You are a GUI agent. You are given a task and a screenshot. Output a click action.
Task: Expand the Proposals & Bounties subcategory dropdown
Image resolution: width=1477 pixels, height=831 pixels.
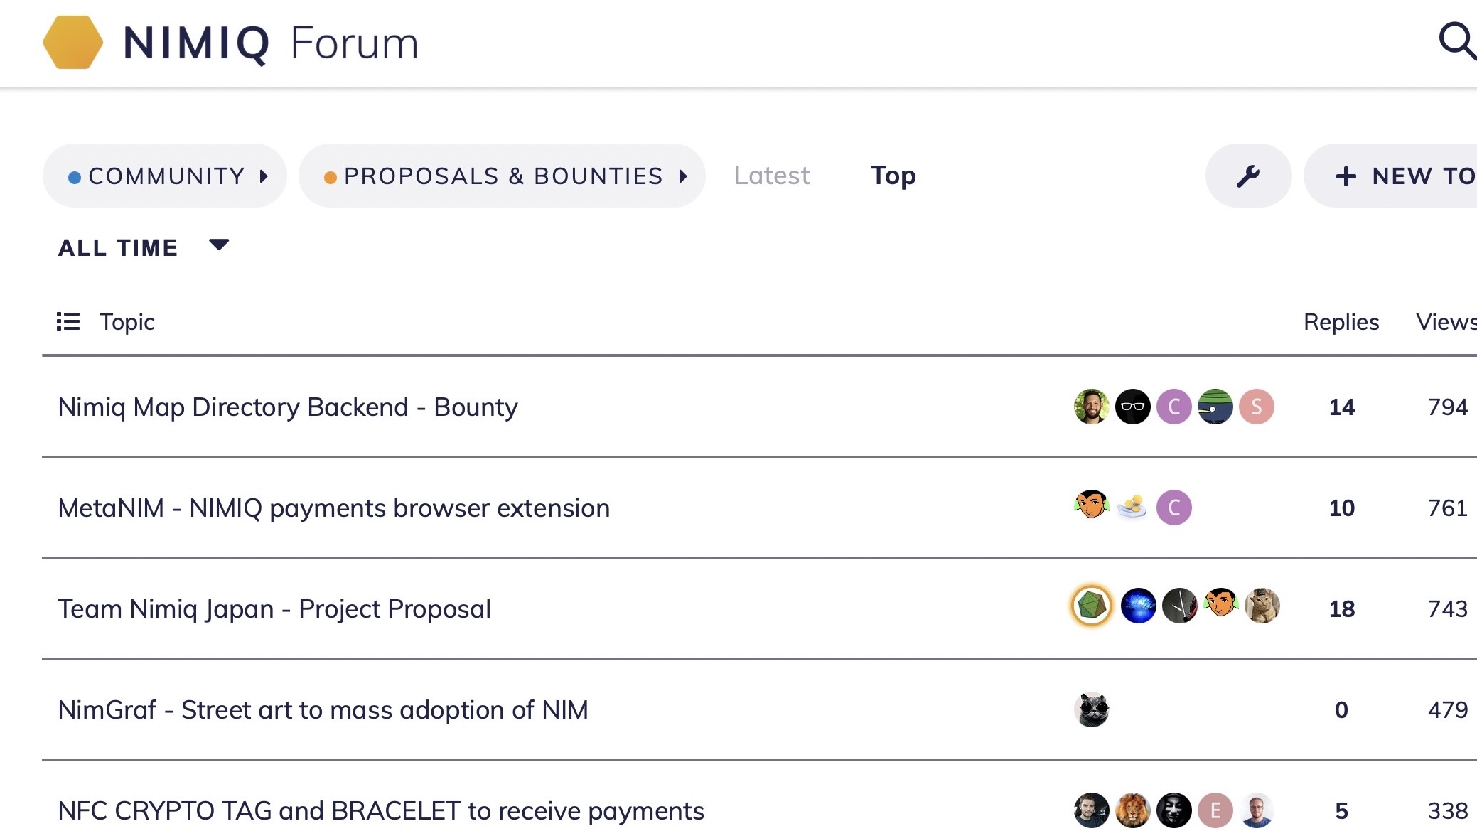pos(502,176)
